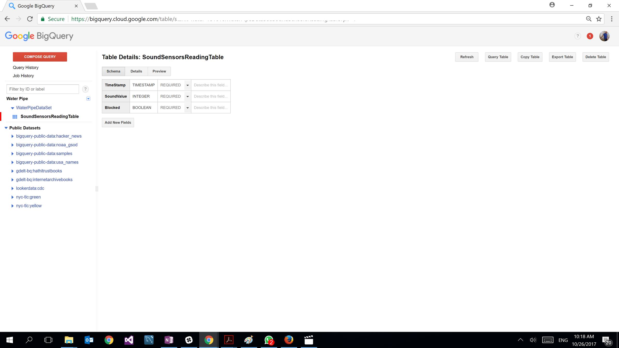619x348 pixels.
Task: Open WhatsApp from the taskbar
Action: click(269, 340)
